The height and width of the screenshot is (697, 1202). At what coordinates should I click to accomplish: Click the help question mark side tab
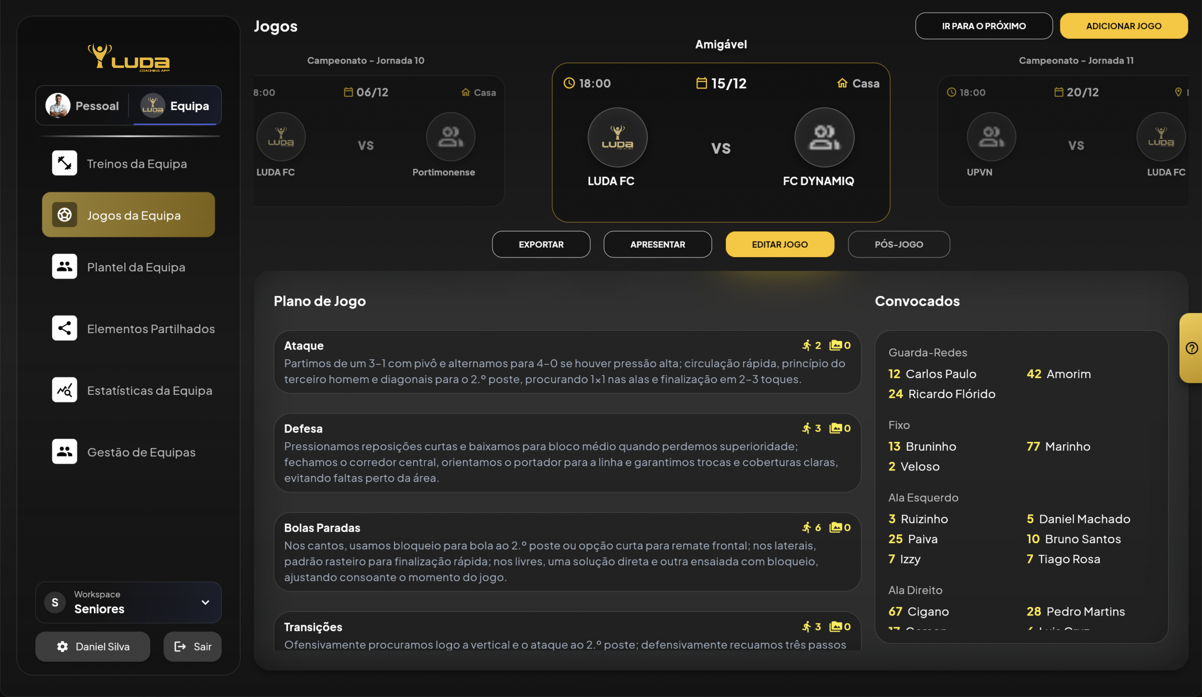[x=1191, y=348]
